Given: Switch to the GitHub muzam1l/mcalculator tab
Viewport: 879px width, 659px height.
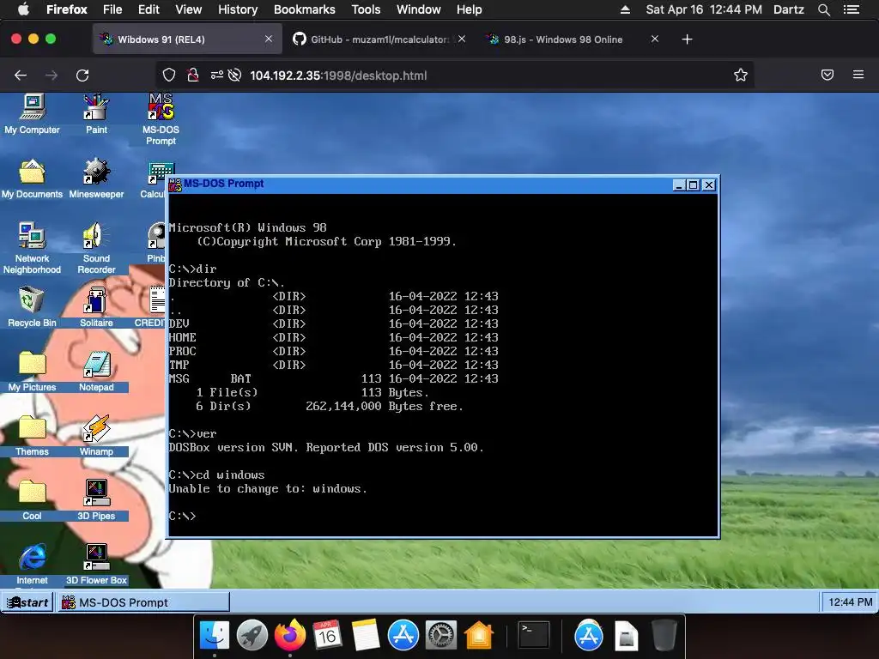Looking at the screenshot, I should 379,39.
